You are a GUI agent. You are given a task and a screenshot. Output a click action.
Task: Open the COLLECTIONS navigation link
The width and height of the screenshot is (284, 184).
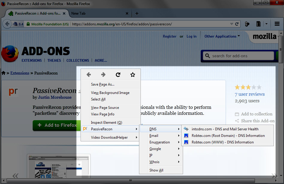tap(78, 60)
